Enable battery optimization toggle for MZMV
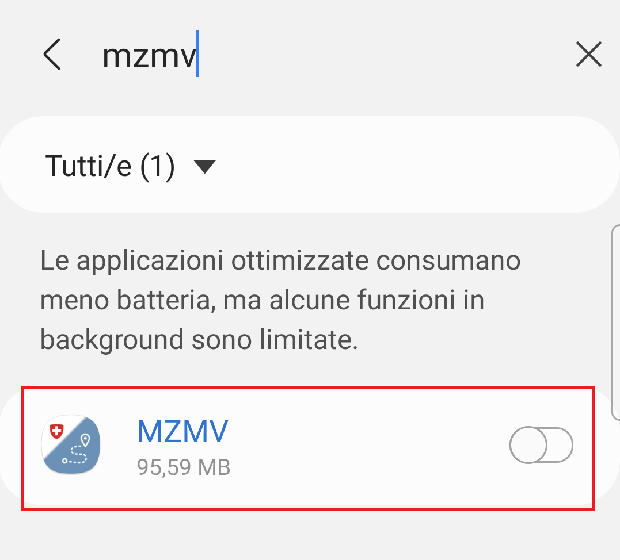 click(x=541, y=444)
